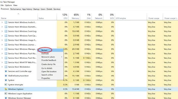Screen dimensions: 178x99
Task: Open the File menu
Action: [x=2, y=5]
